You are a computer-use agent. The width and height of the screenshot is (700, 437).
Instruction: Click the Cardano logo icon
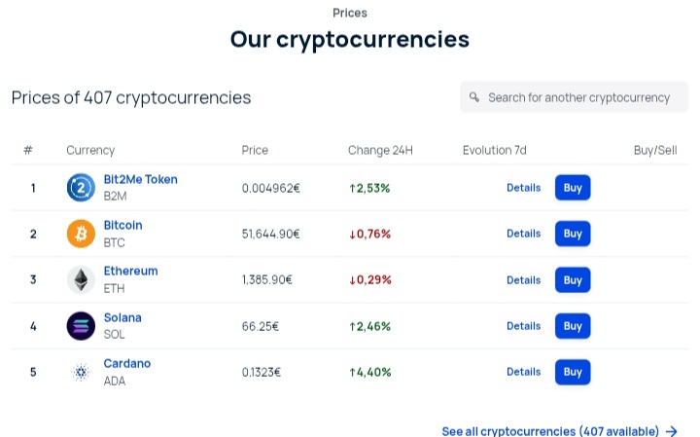point(81,372)
